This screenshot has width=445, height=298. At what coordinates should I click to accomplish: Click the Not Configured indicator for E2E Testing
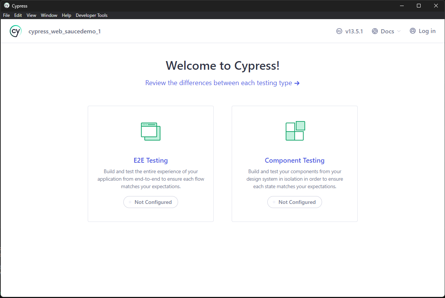(x=150, y=202)
